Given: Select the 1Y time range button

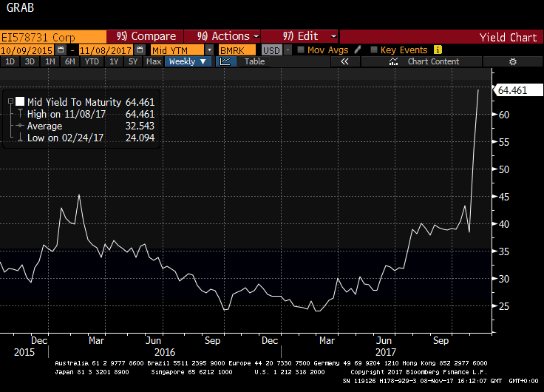Looking at the screenshot, I should click(x=114, y=61).
